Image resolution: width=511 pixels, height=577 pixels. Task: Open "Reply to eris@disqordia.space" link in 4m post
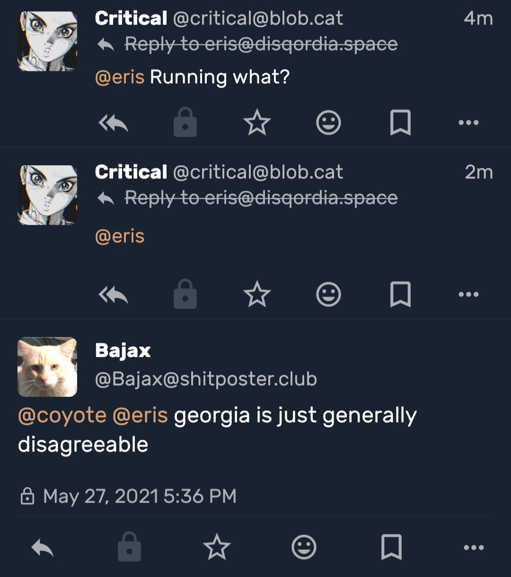(261, 44)
